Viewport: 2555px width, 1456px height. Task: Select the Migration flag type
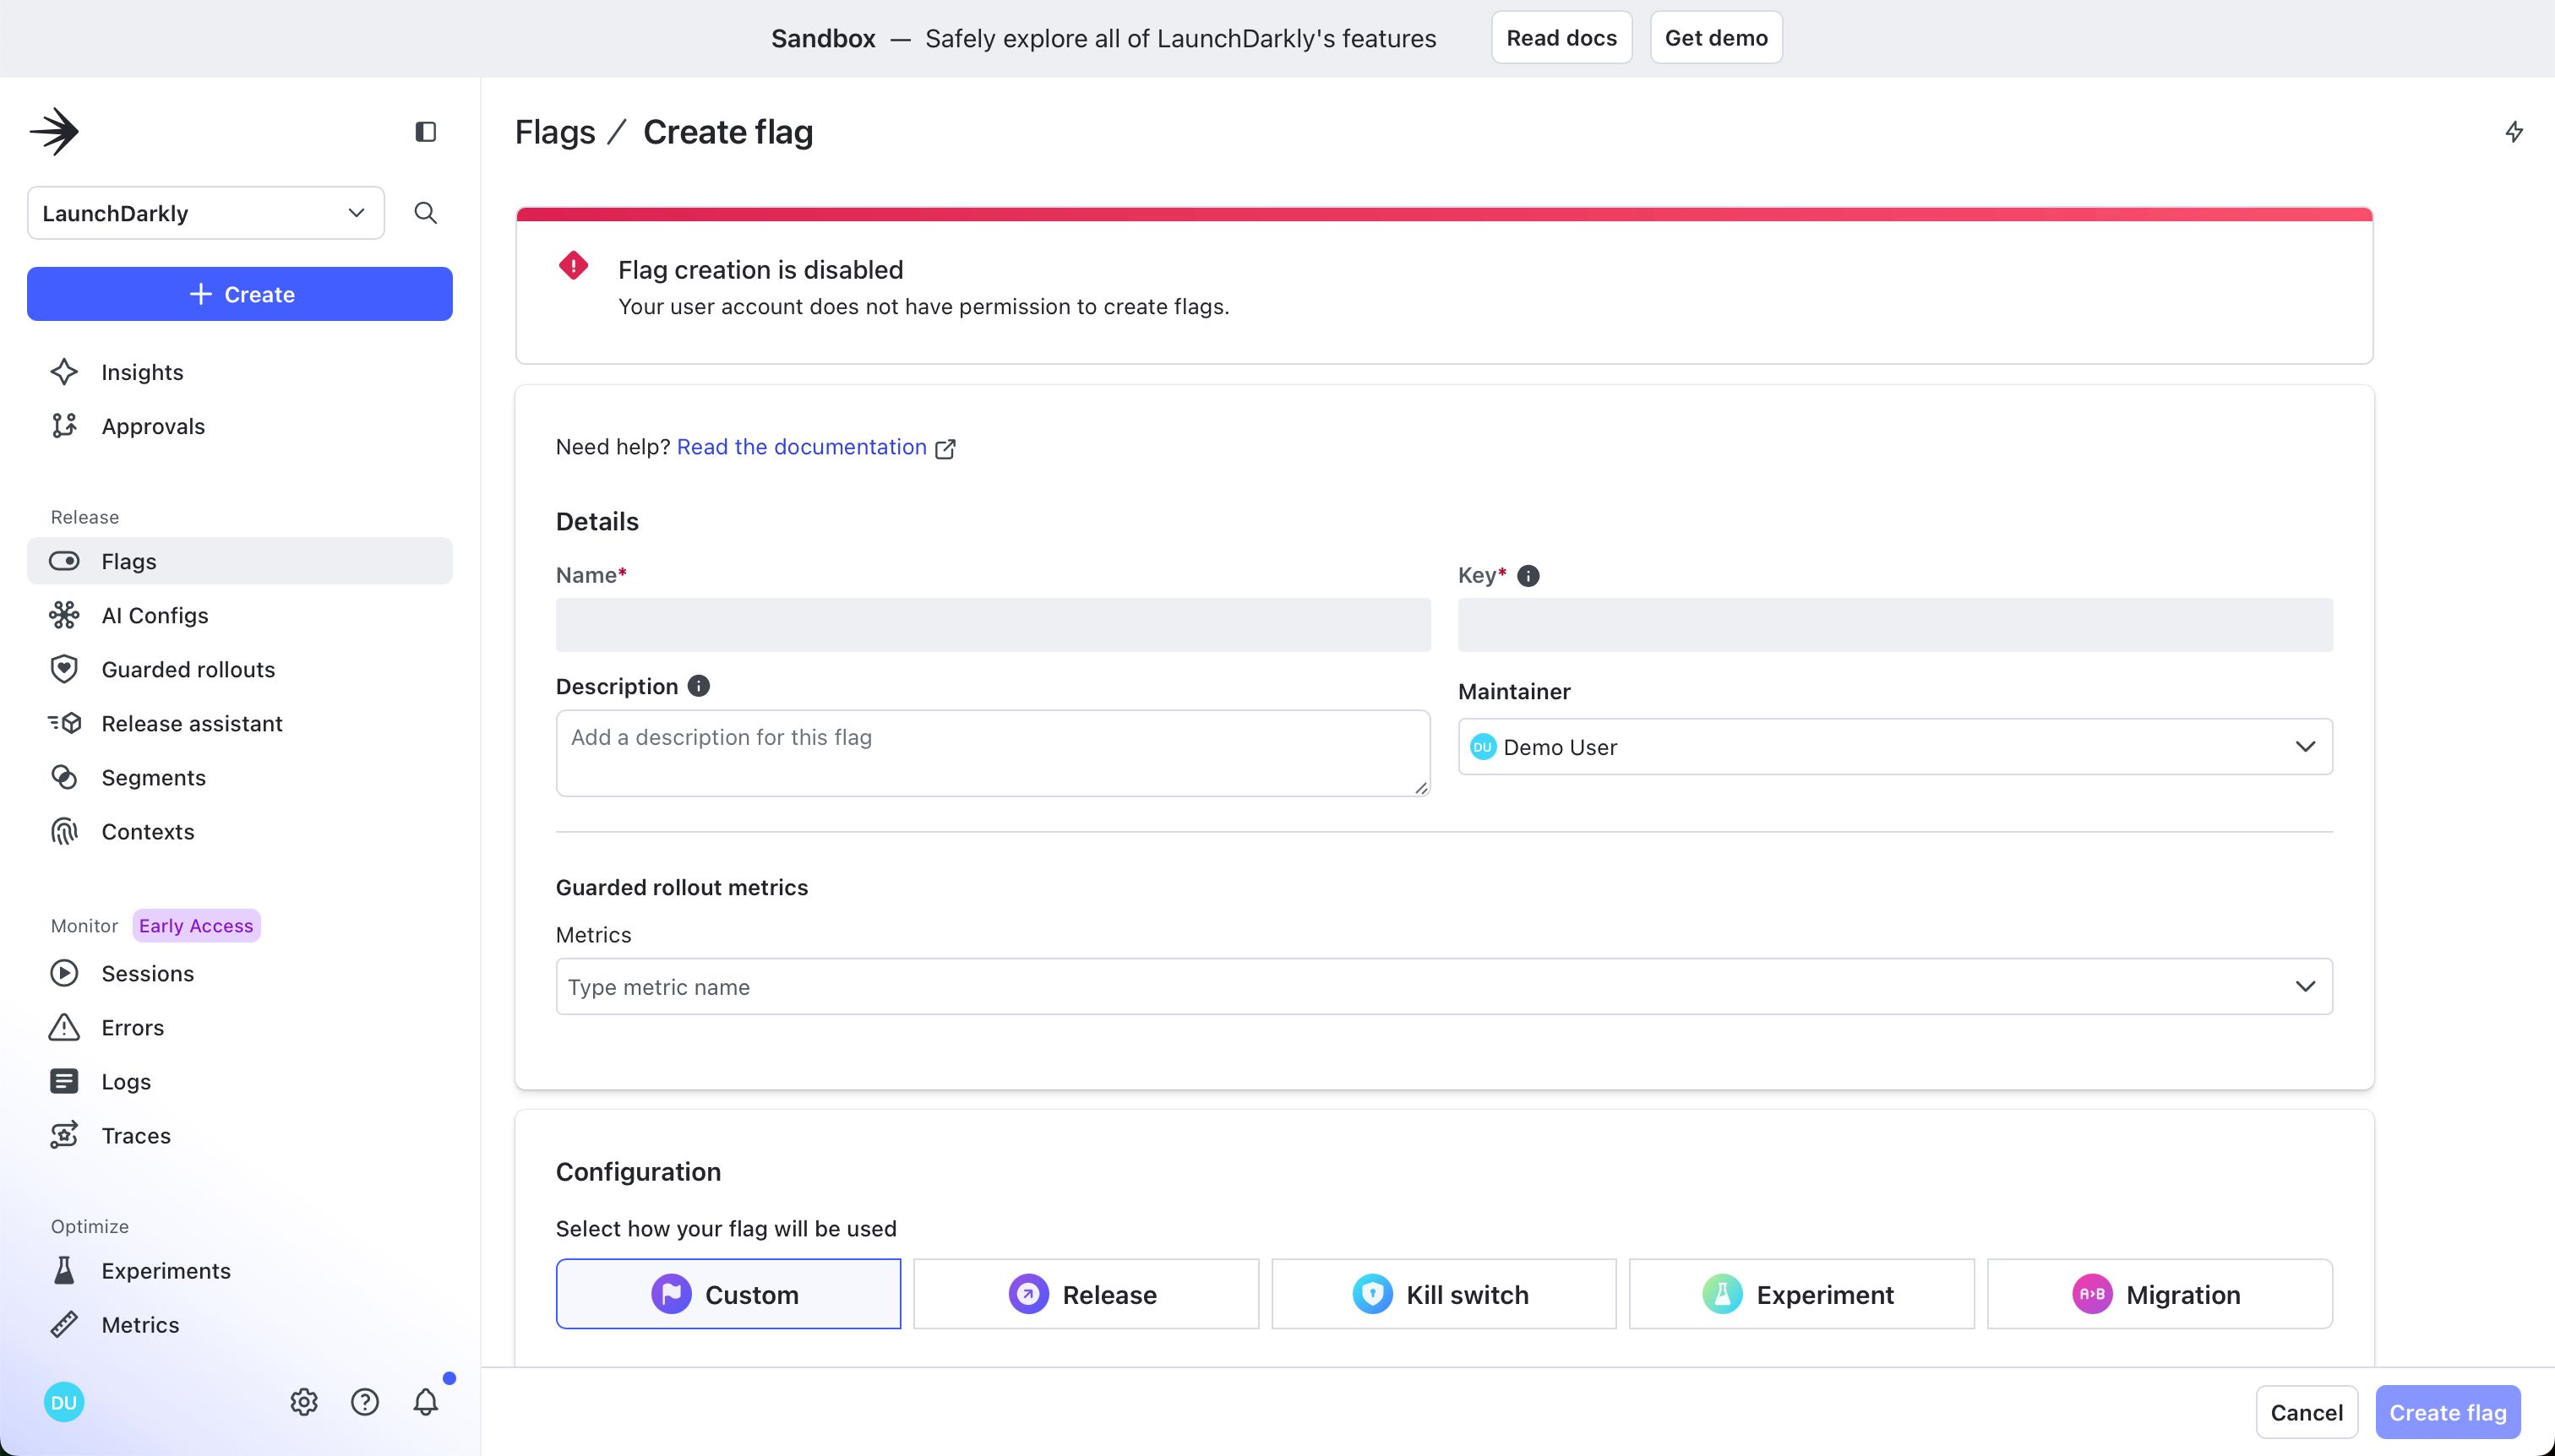point(2160,1294)
